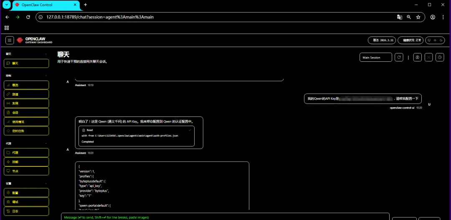Click the 'Assistant 10:20' label
Image resolution: width=451 pixels, height=220 pixels.
click(x=84, y=153)
